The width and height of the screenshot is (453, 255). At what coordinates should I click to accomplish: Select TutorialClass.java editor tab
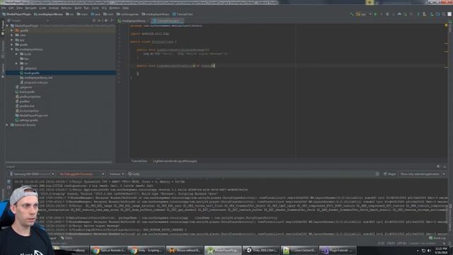coord(167,21)
